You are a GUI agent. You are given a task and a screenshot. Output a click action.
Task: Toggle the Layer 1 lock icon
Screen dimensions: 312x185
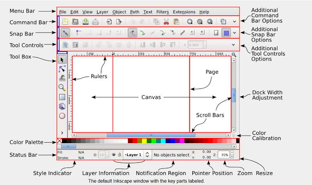pos(119,155)
